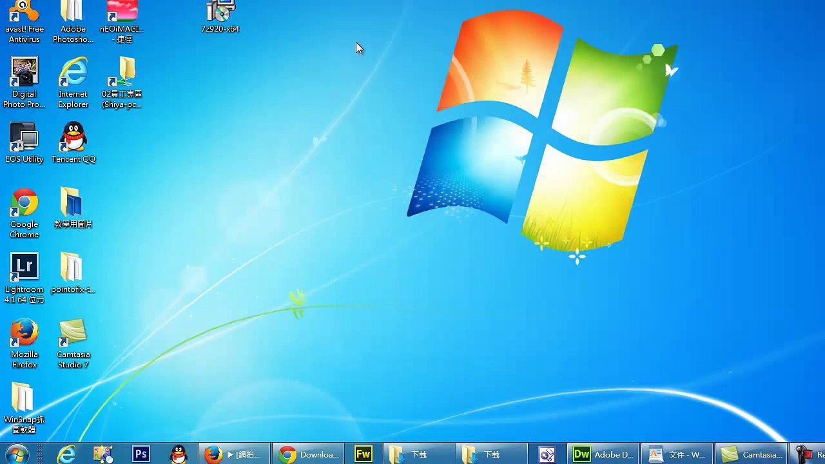Image resolution: width=825 pixels, height=464 pixels.
Task: Open Adobe Fireworks from the taskbar
Action: coord(364,454)
